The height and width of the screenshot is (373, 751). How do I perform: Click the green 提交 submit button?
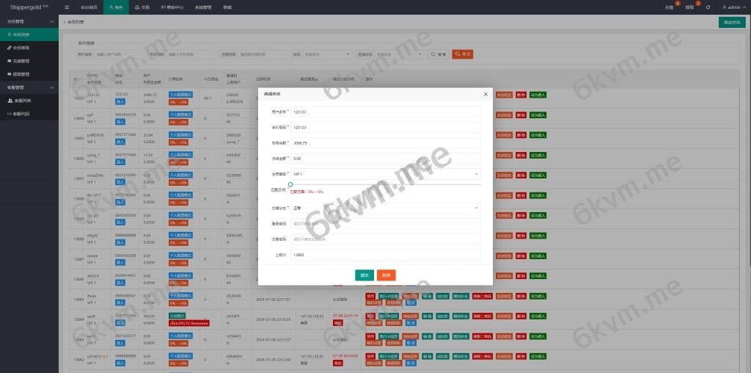(364, 275)
